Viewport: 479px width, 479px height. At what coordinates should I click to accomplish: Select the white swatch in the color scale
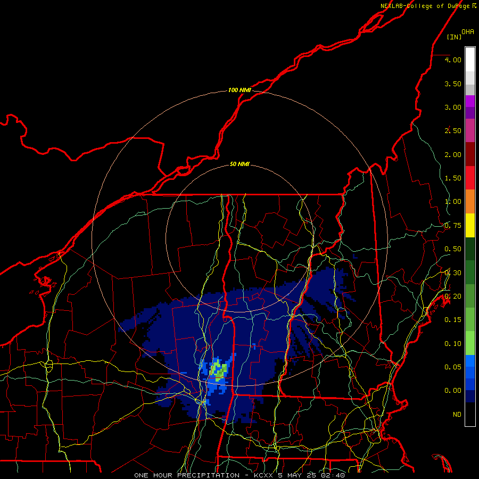(470, 60)
